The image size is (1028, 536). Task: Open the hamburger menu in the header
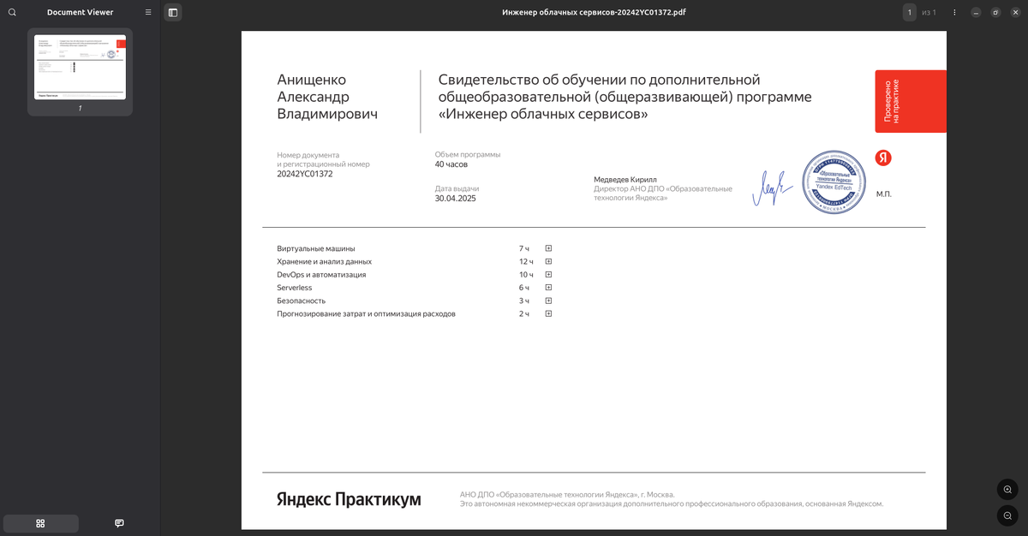point(147,12)
